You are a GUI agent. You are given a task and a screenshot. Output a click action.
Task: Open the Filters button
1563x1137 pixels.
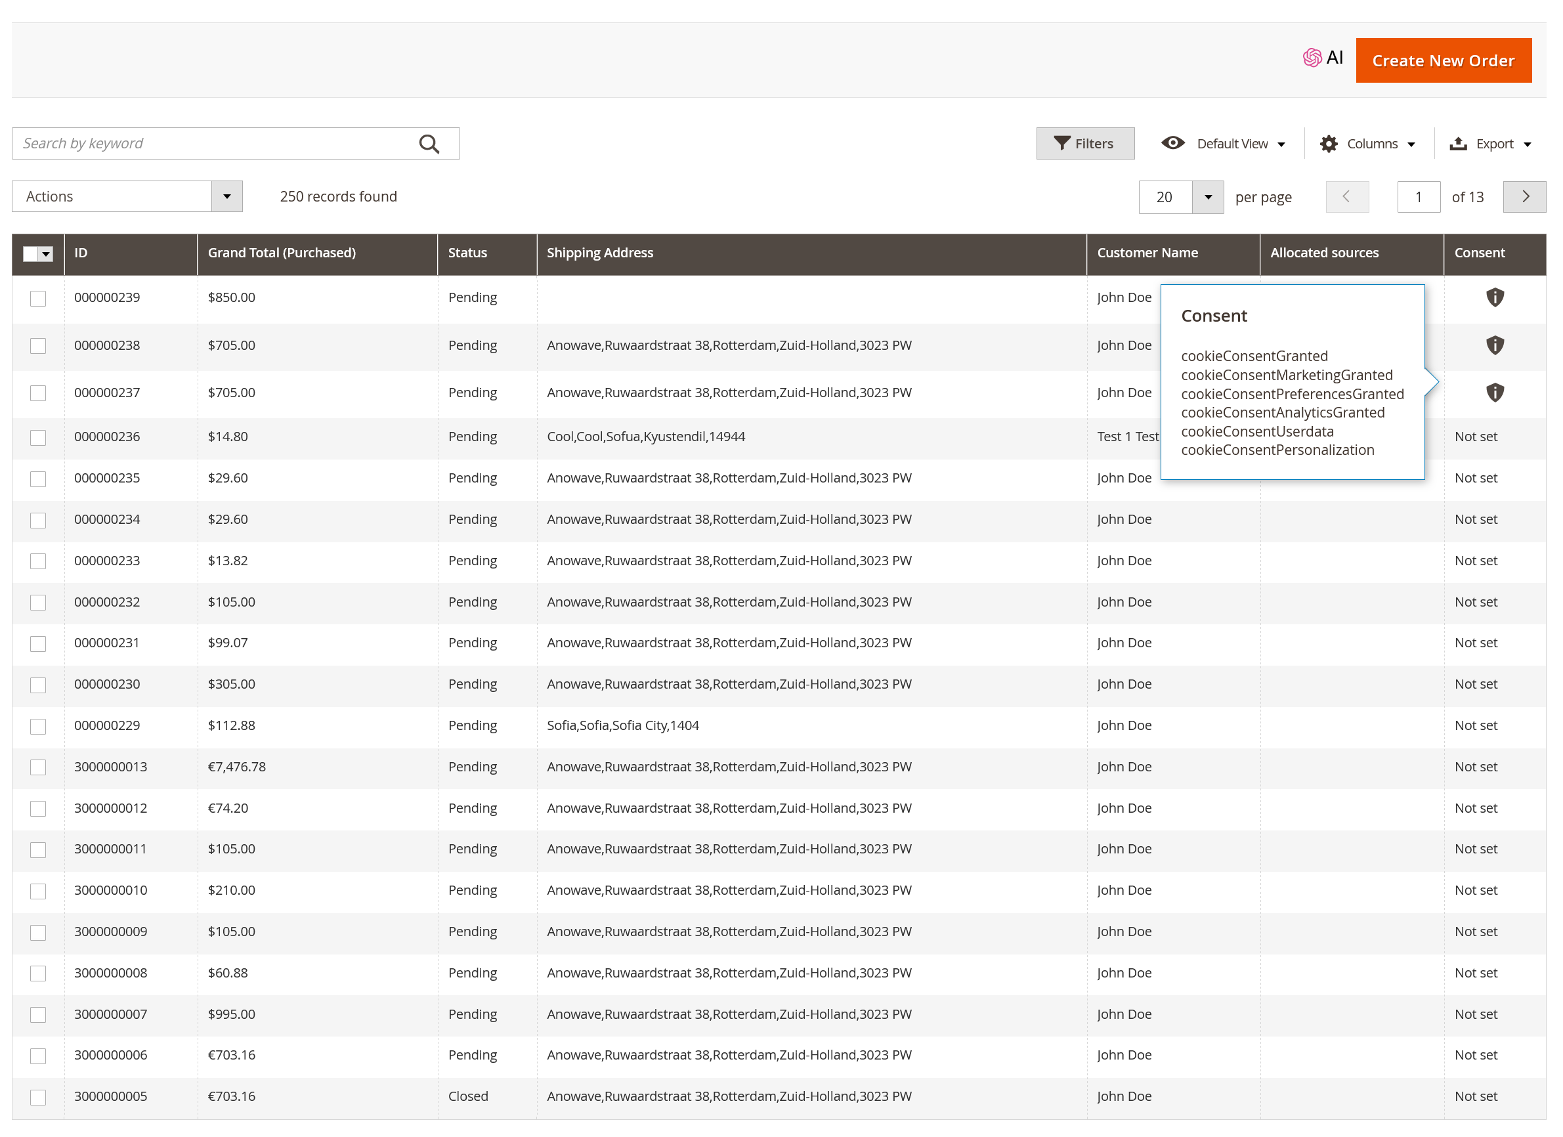[1084, 143]
